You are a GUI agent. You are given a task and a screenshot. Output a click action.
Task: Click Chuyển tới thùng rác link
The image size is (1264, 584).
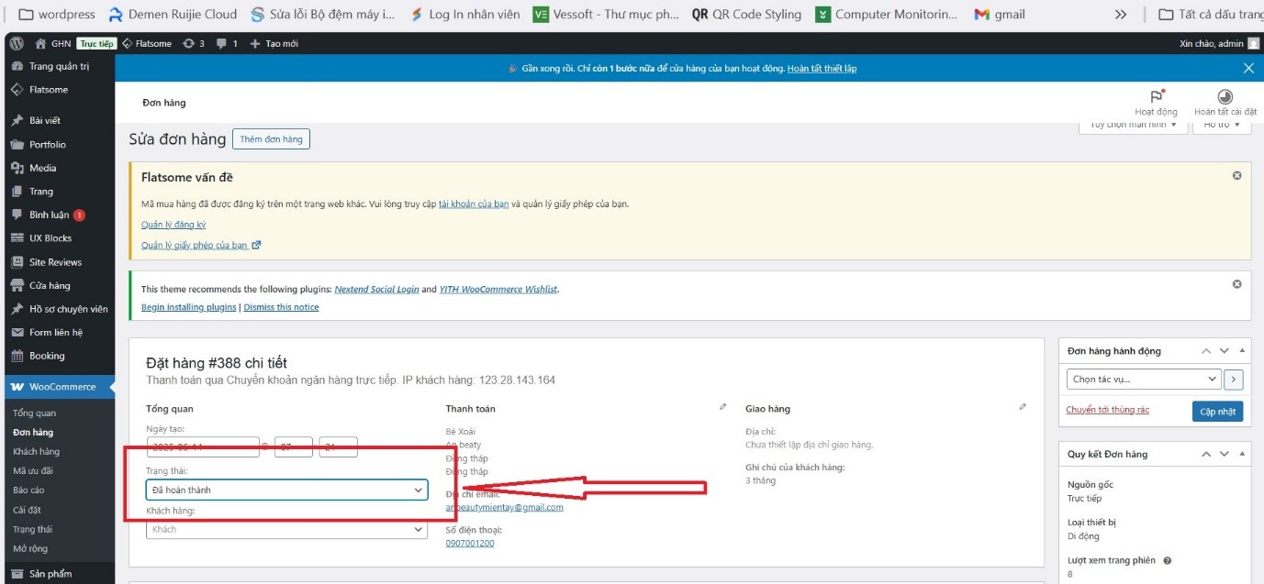click(1107, 410)
